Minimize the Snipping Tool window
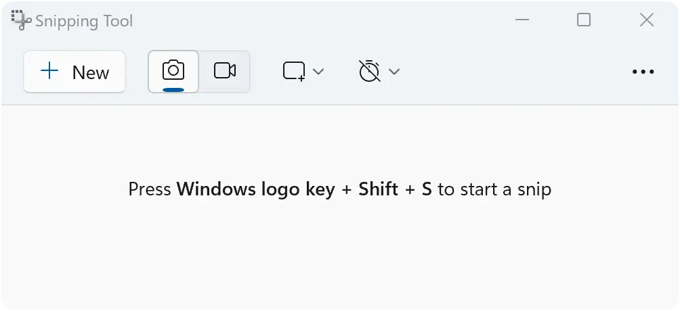This screenshot has width=680, height=311. 522,20
